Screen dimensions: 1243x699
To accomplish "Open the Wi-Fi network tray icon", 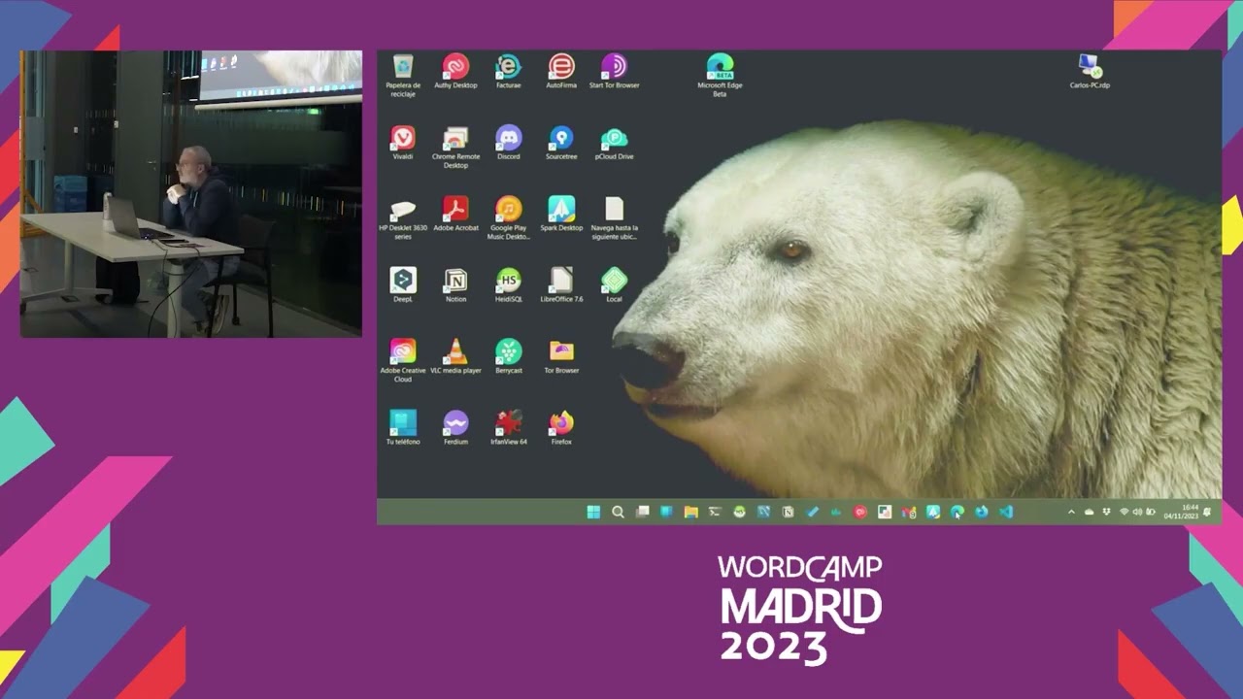I will (x=1124, y=512).
